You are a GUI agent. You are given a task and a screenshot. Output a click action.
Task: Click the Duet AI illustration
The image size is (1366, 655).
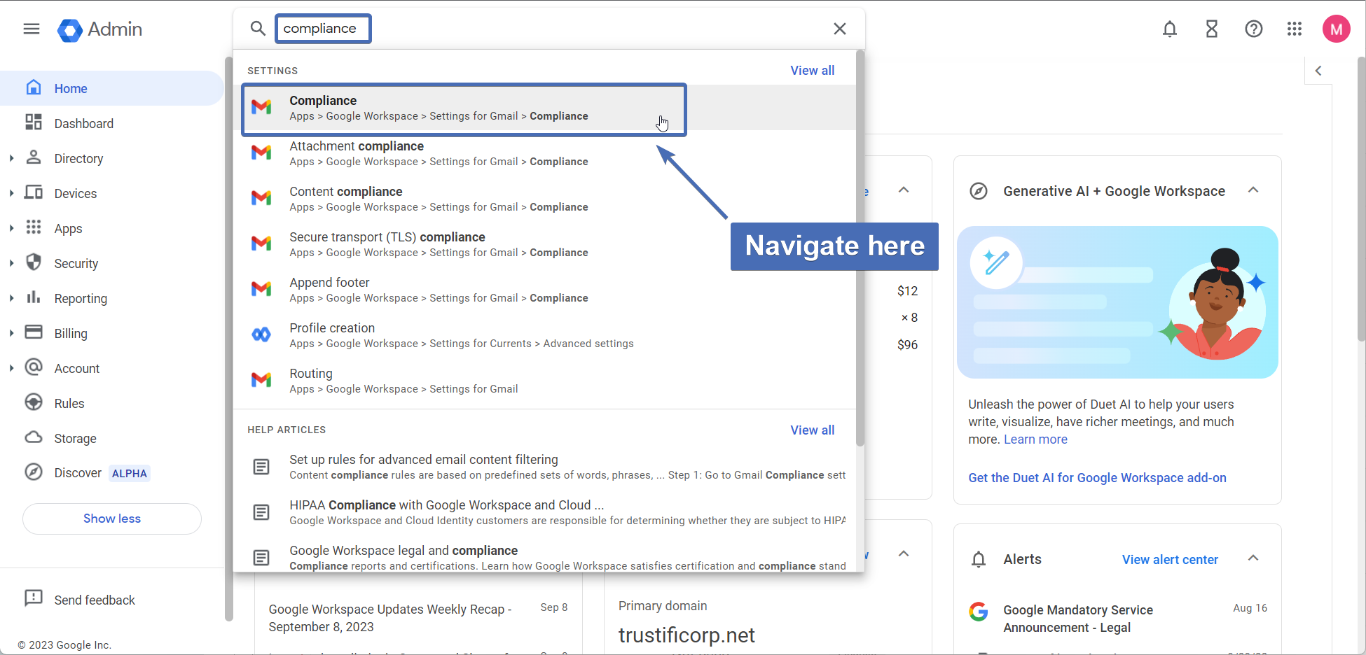(x=1117, y=302)
